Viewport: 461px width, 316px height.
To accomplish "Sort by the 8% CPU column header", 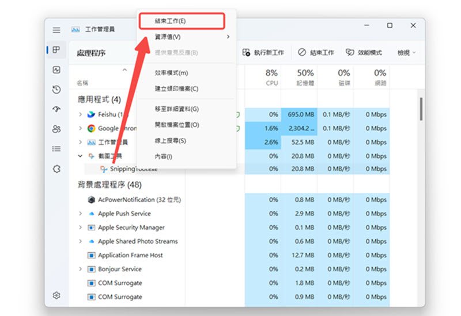I will point(263,77).
